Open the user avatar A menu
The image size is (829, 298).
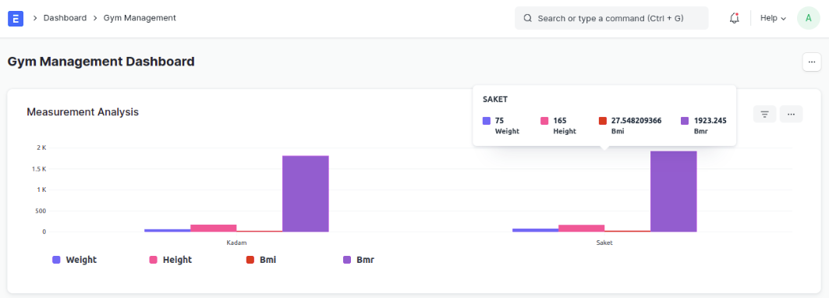click(809, 18)
